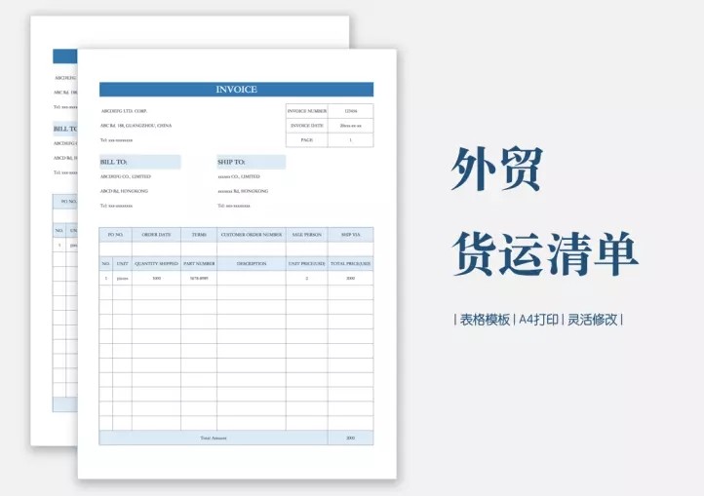The height and width of the screenshot is (496, 704).
Task: Select the 'pieces' unit cell in row 1
Action: 122,279
